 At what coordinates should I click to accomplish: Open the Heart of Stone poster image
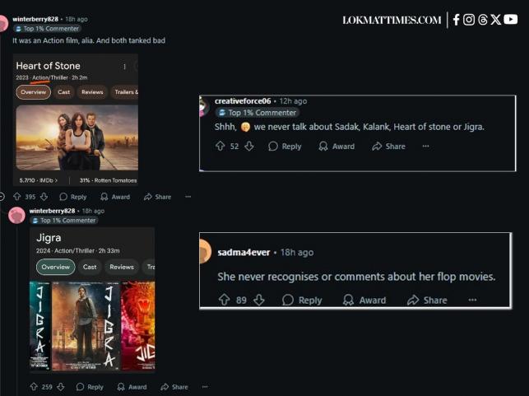tap(77, 137)
